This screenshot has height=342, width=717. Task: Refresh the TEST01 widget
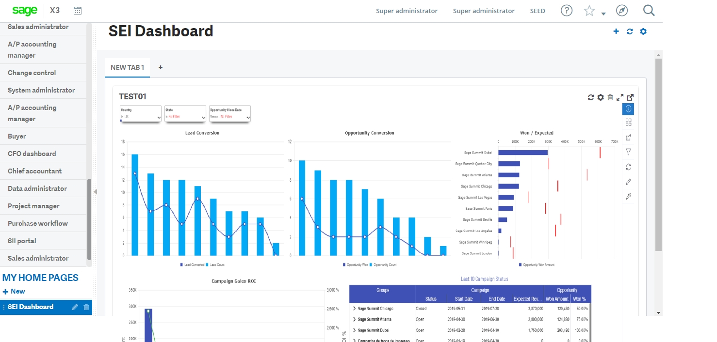click(590, 97)
